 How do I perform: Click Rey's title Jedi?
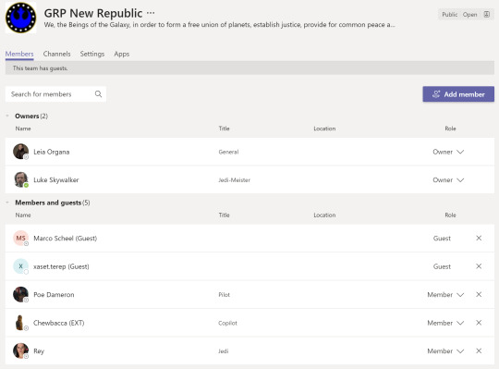[x=223, y=351]
